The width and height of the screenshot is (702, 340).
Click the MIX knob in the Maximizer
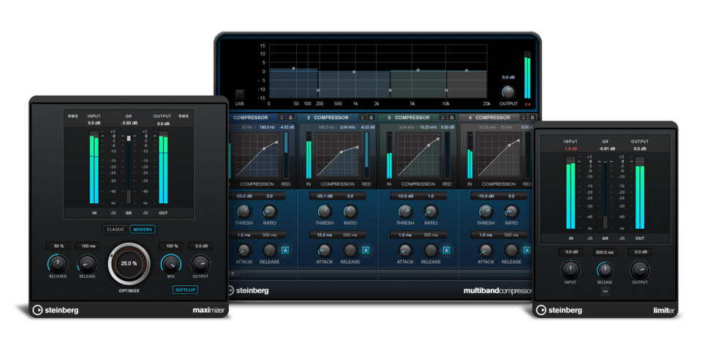(170, 264)
